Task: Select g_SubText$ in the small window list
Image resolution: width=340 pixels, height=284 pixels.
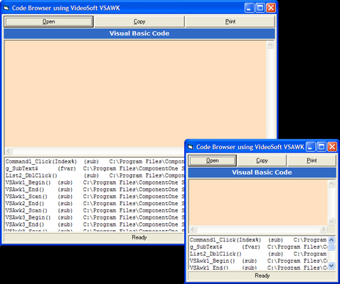Action: tap(258, 247)
